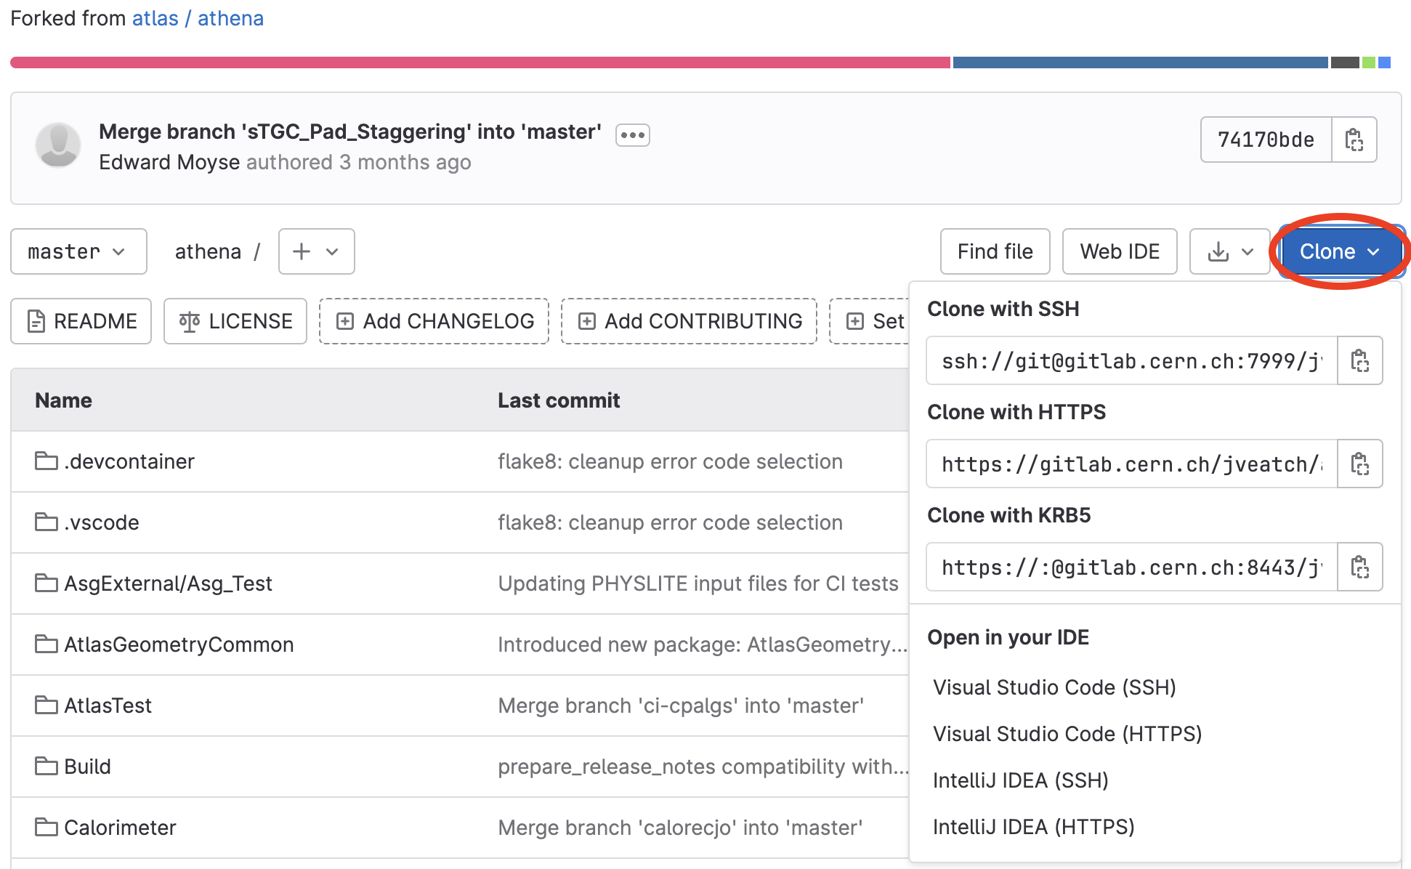Click the Edward Moyse author link
Screen dimensions: 1411x869
[x=169, y=162]
